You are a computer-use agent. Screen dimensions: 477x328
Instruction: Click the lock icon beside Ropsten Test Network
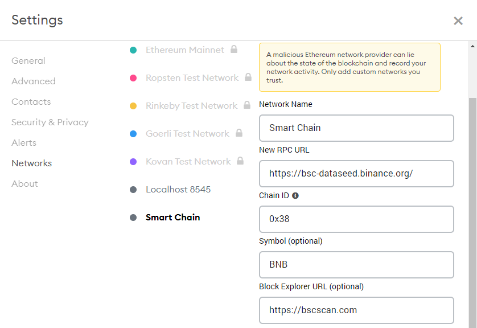pos(248,77)
